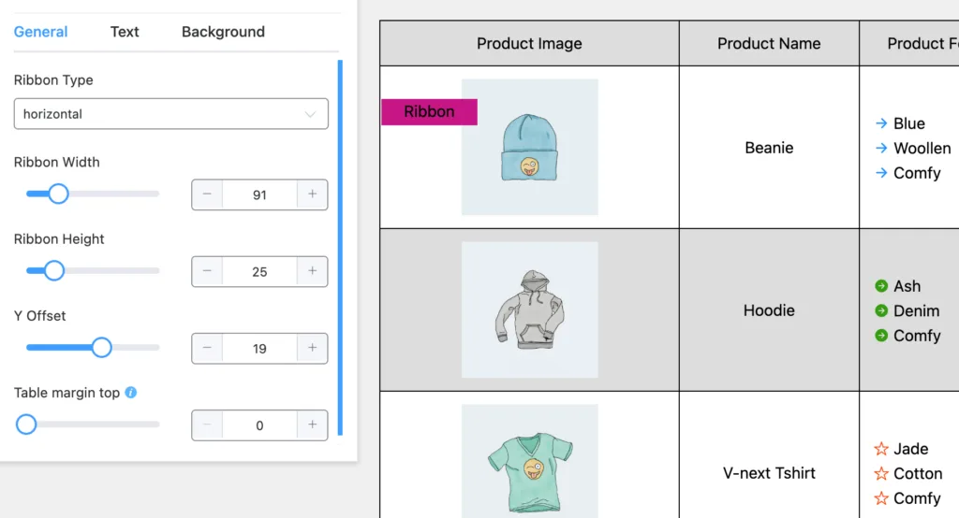This screenshot has width=959, height=518.
Task: Open the Ribbon Type dropdown
Action: tap(171, 114)
